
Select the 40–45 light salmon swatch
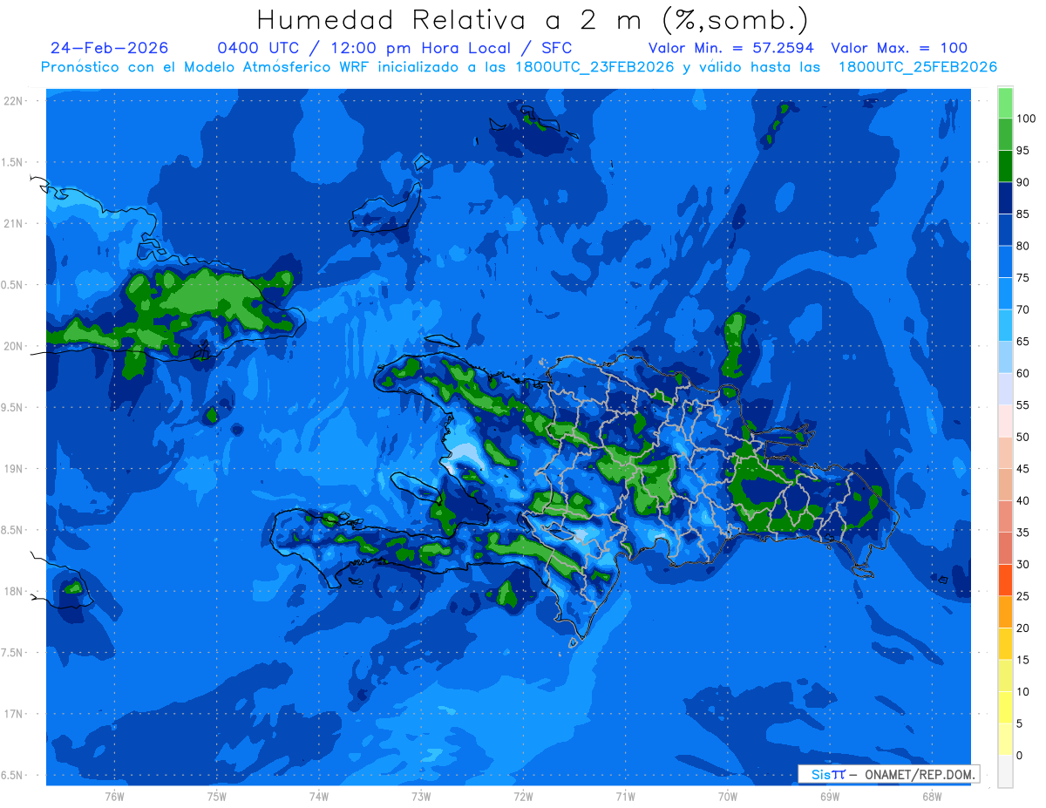1005,485
